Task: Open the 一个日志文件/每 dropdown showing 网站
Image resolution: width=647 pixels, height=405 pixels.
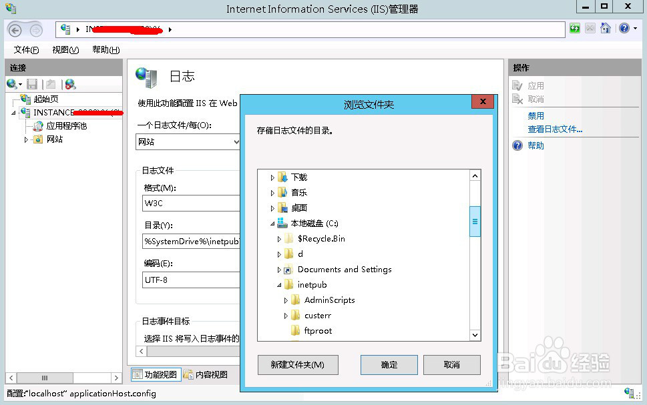Action: coord(188,142)
